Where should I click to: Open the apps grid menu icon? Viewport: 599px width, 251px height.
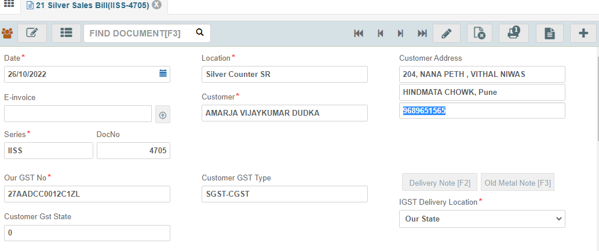click(x=9, y=4)
